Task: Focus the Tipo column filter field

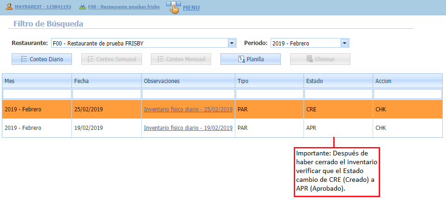Action: pyautogui.click(x=269, y=94)
